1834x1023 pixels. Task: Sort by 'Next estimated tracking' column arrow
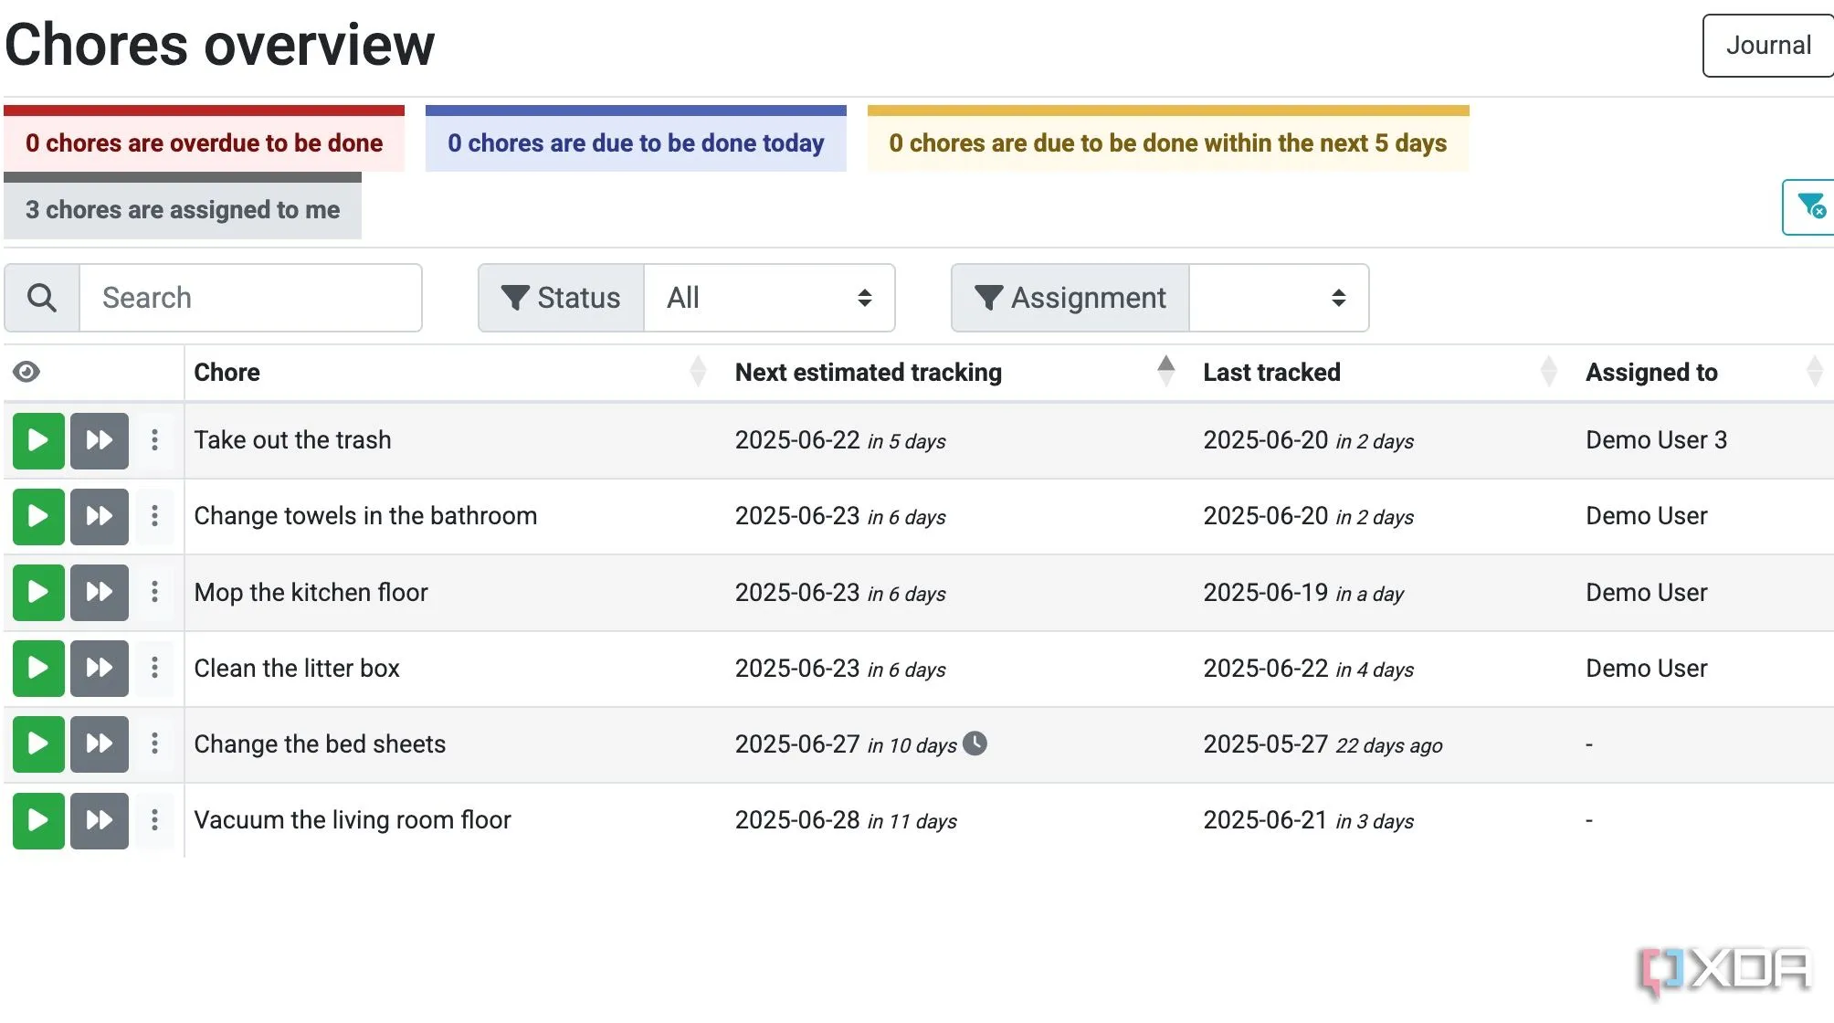(x=1165, y=371)
